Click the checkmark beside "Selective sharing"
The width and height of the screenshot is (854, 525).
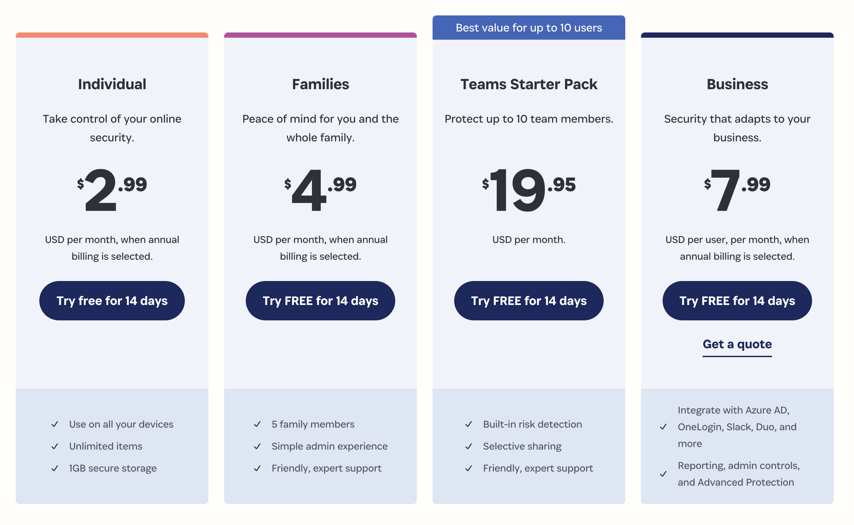pos(469,446)
